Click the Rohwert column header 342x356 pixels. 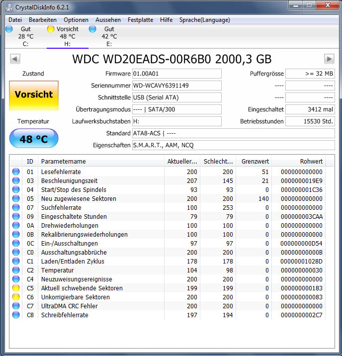[x=299, y=161]
